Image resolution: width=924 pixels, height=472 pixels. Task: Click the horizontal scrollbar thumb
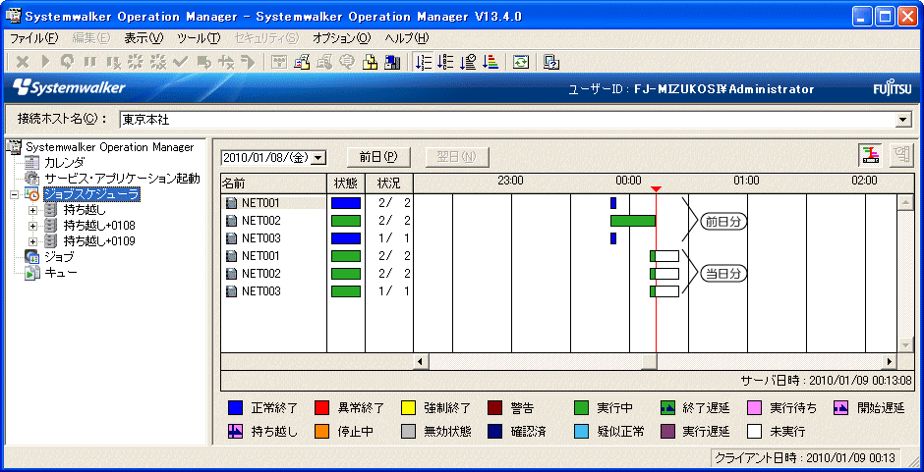[649, 361]
